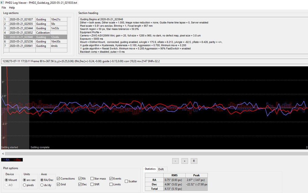Click the horizontal scrollbar left arrow

3,154
